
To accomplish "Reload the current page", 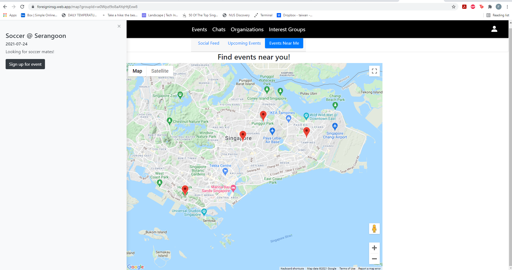I will coord(22,7).
